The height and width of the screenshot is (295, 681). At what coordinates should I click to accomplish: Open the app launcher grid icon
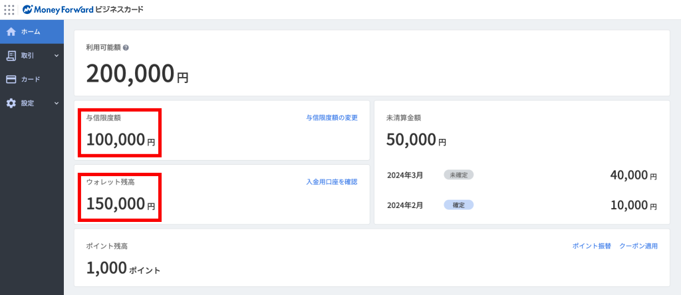(9, 10)
